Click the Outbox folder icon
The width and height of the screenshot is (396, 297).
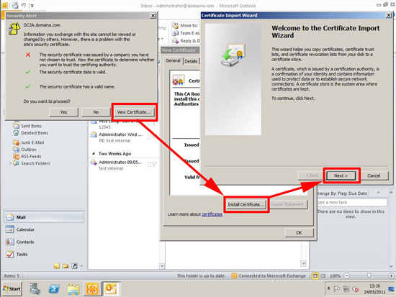[16, 150]
